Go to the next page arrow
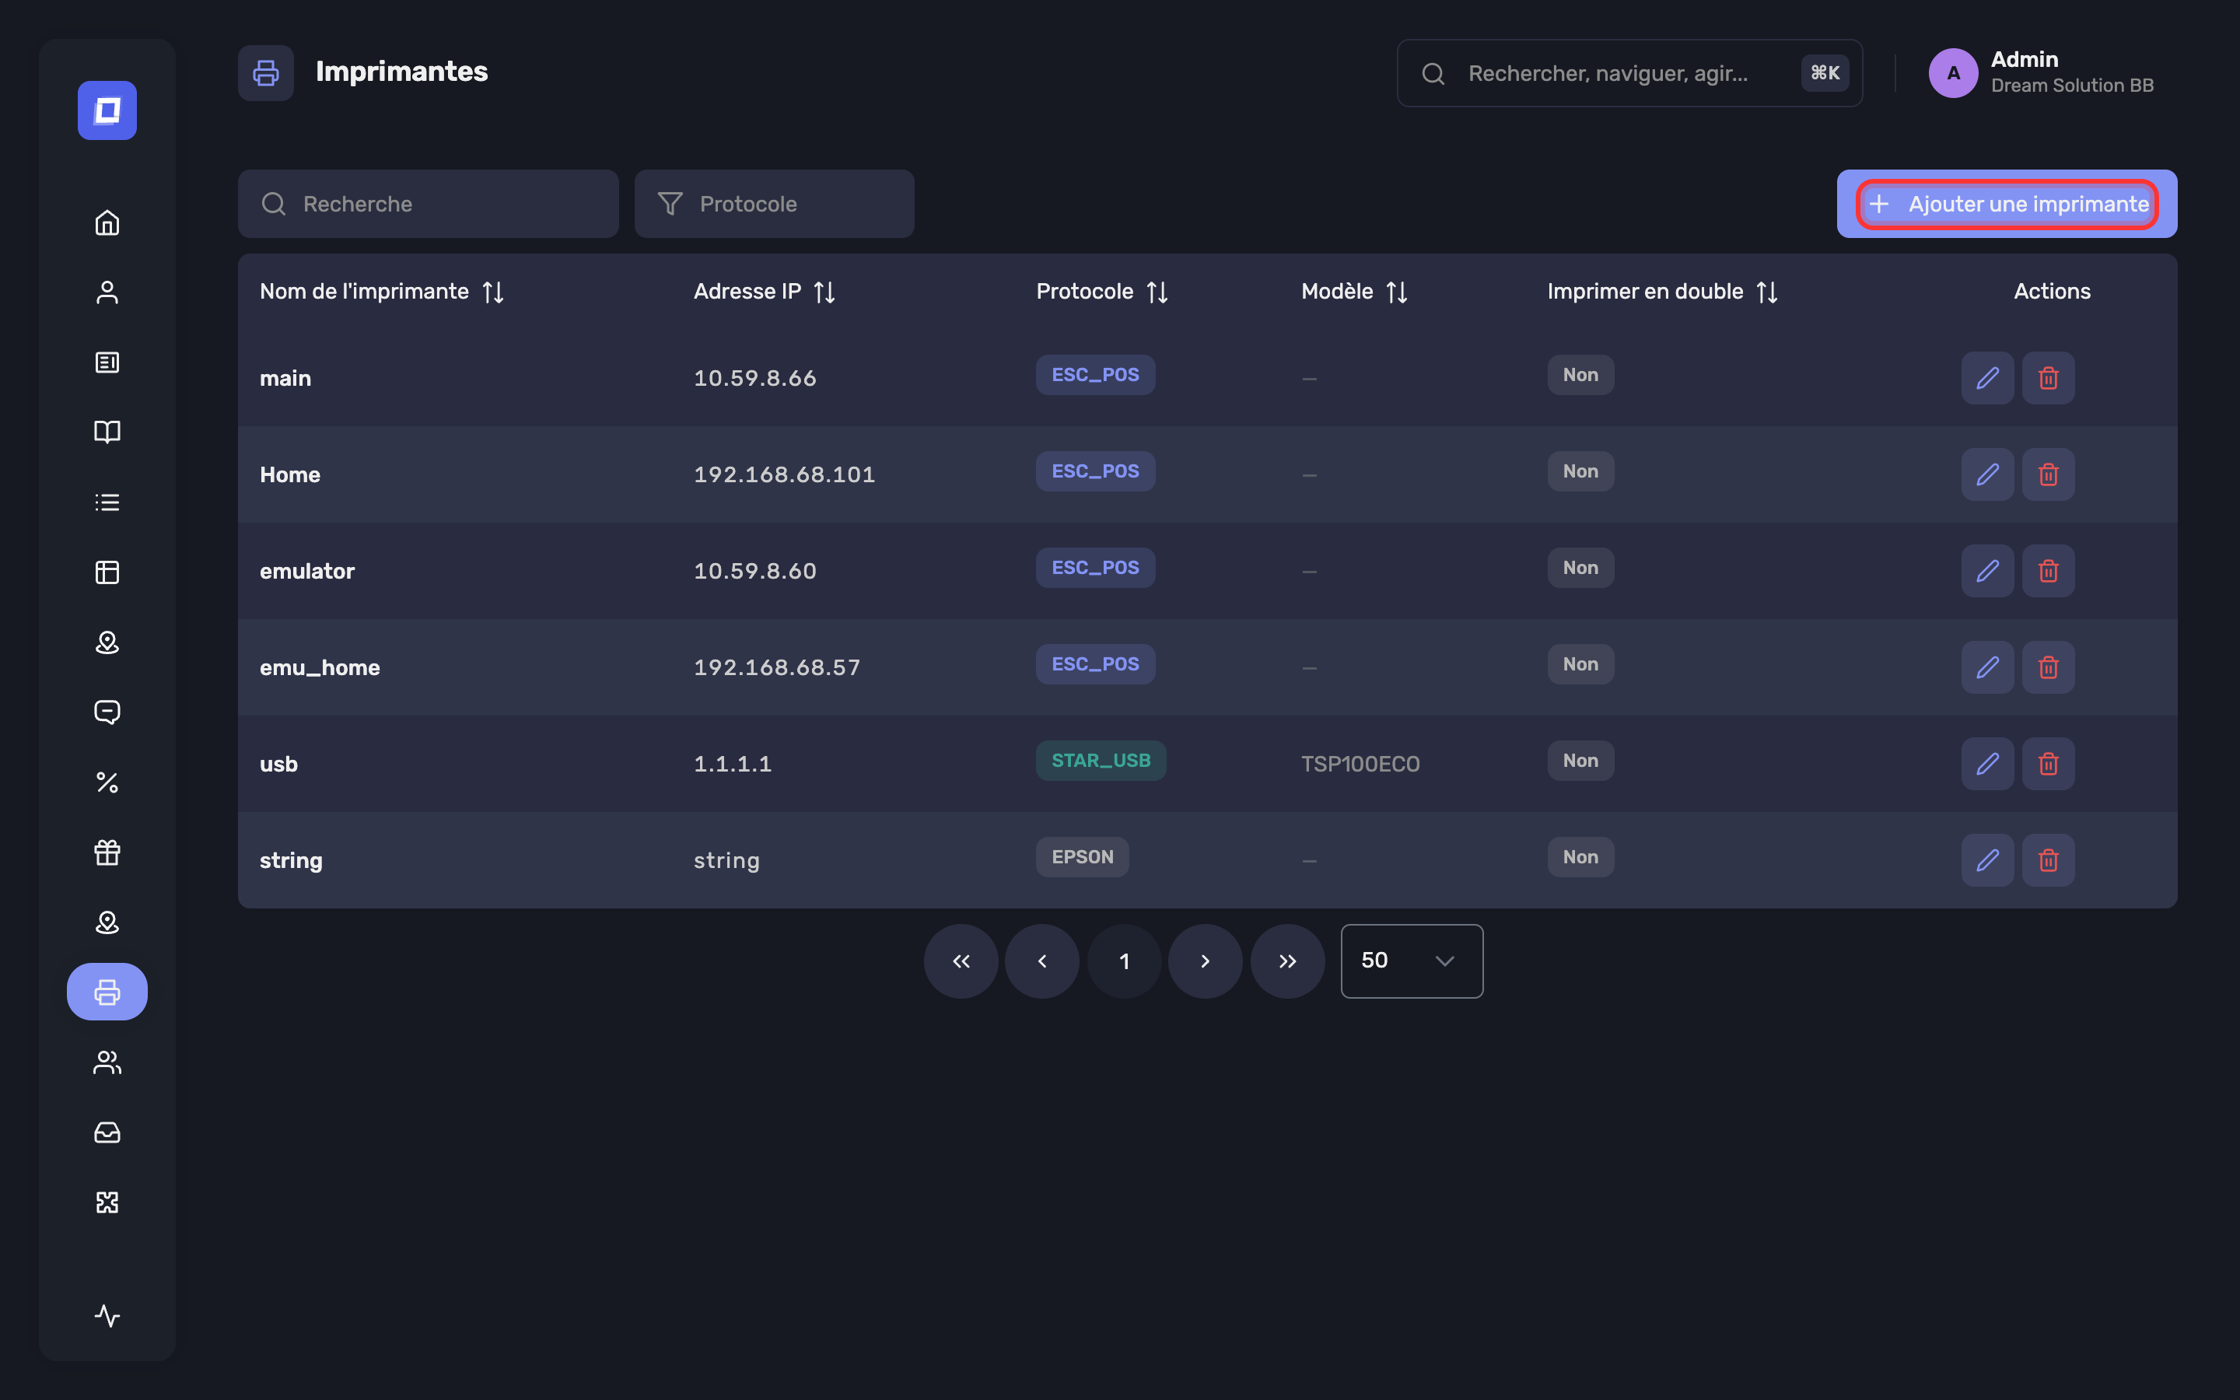2240x1400 pixels. tap(1205, 961)
